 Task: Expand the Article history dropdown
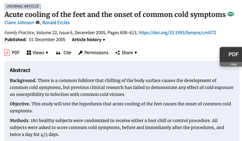pyautogui.click(x=88, y=39)
